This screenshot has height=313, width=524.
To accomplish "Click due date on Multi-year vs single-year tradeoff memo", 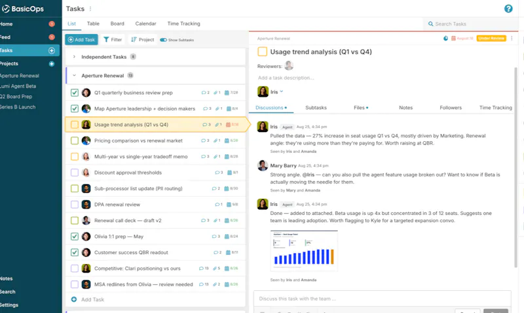I will 231,157.
